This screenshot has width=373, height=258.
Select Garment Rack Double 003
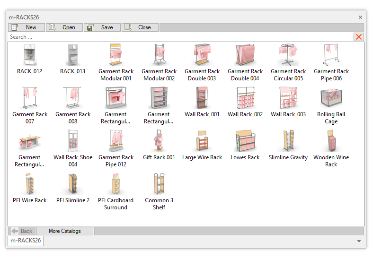coord(202,56)
